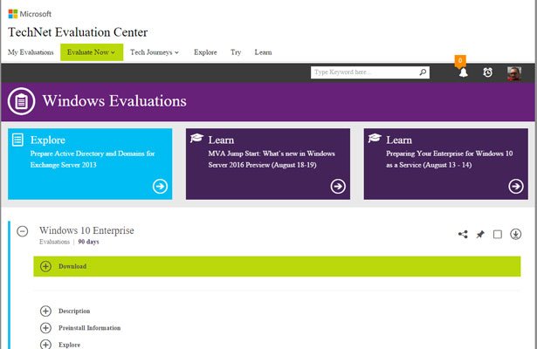Click the user profile avatar
Screen dimensions: 537x349
click(514, 72)
